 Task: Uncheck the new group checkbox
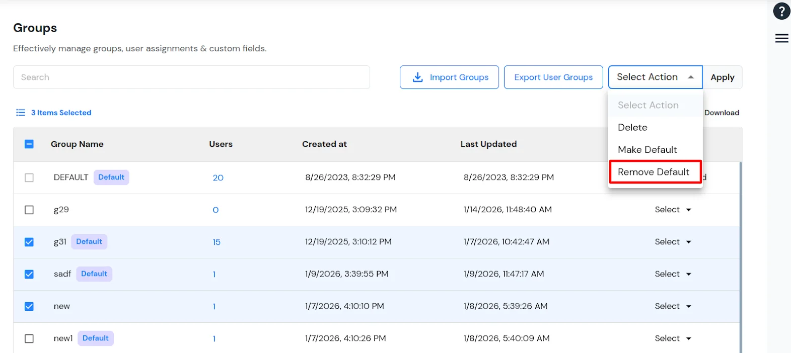point(29,306)
